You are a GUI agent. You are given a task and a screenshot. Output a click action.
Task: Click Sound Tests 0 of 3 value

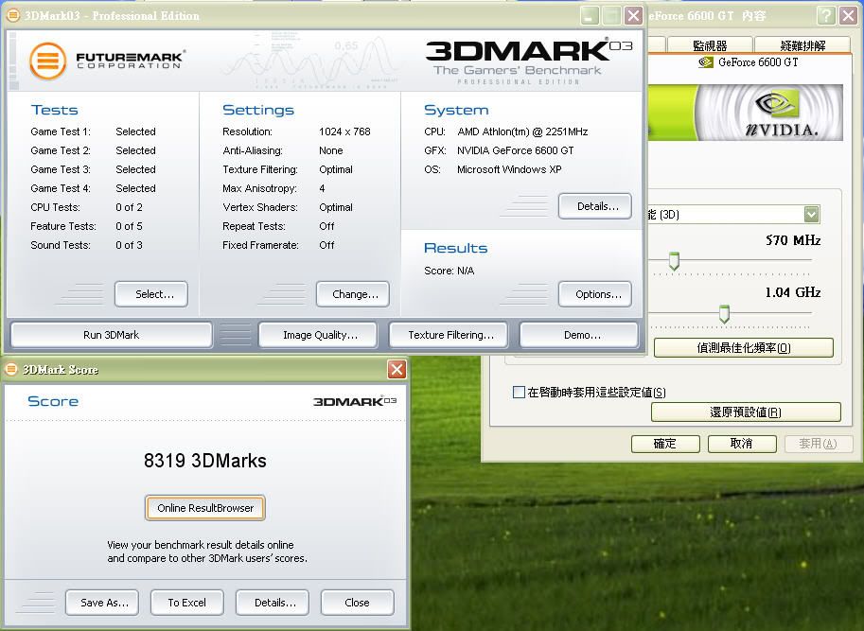pyautogui.click(x=129, y=245)
